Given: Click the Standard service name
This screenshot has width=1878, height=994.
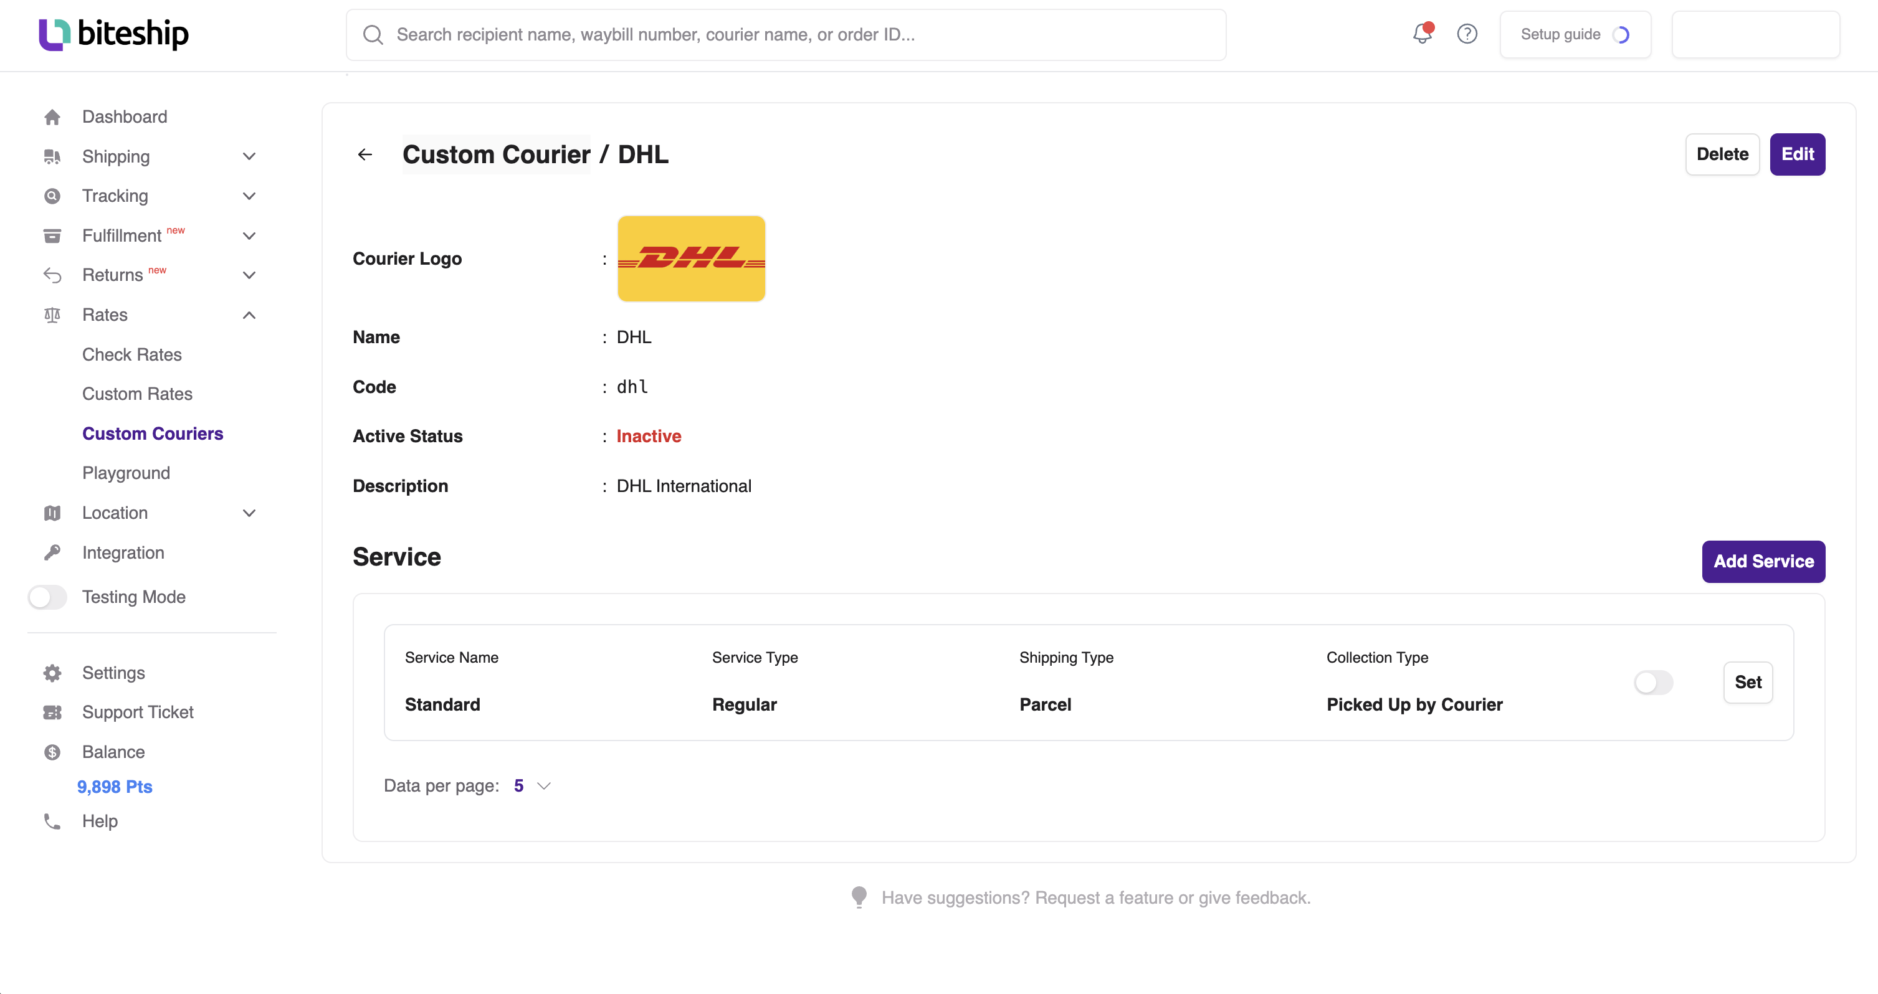Looking at the screenshot, I should (442, 704).
